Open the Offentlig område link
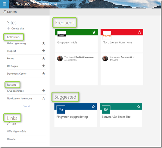Screen dimensions: 162x148 (x=17, y=131)
